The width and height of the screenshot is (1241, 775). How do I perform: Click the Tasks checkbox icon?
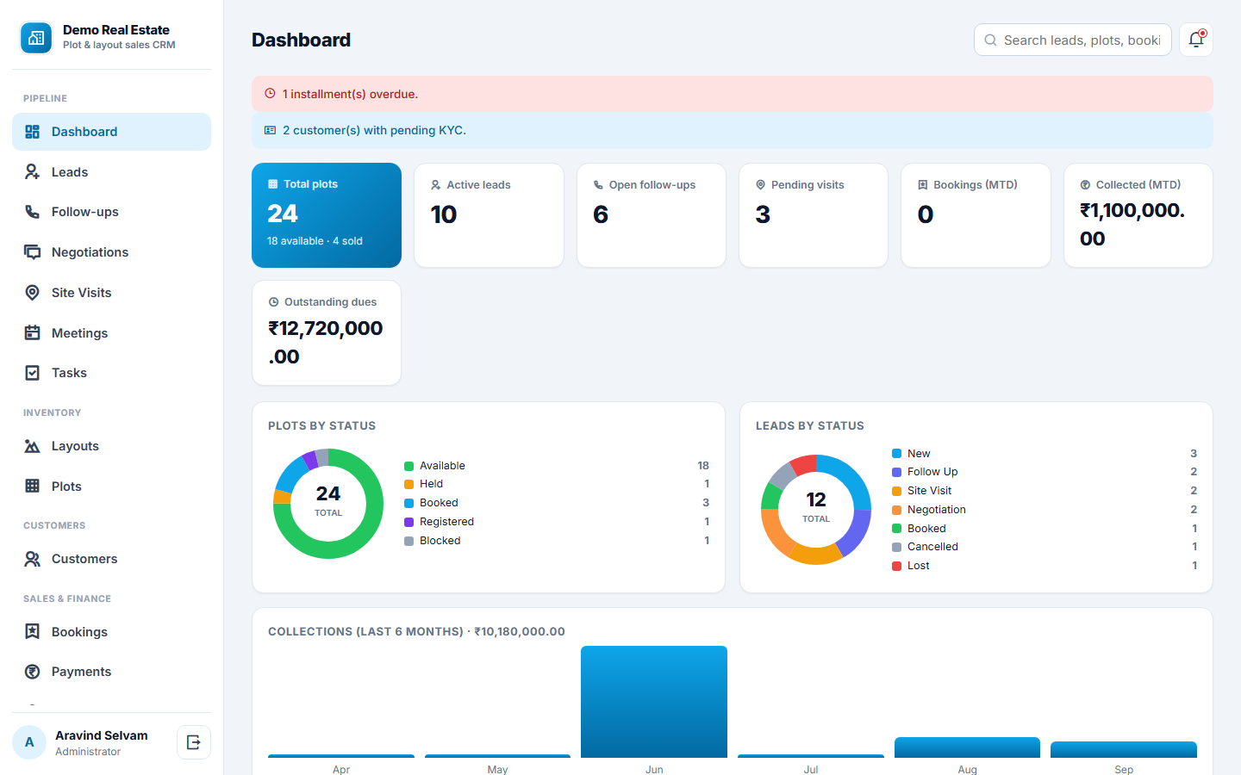[x=33, y=373]
